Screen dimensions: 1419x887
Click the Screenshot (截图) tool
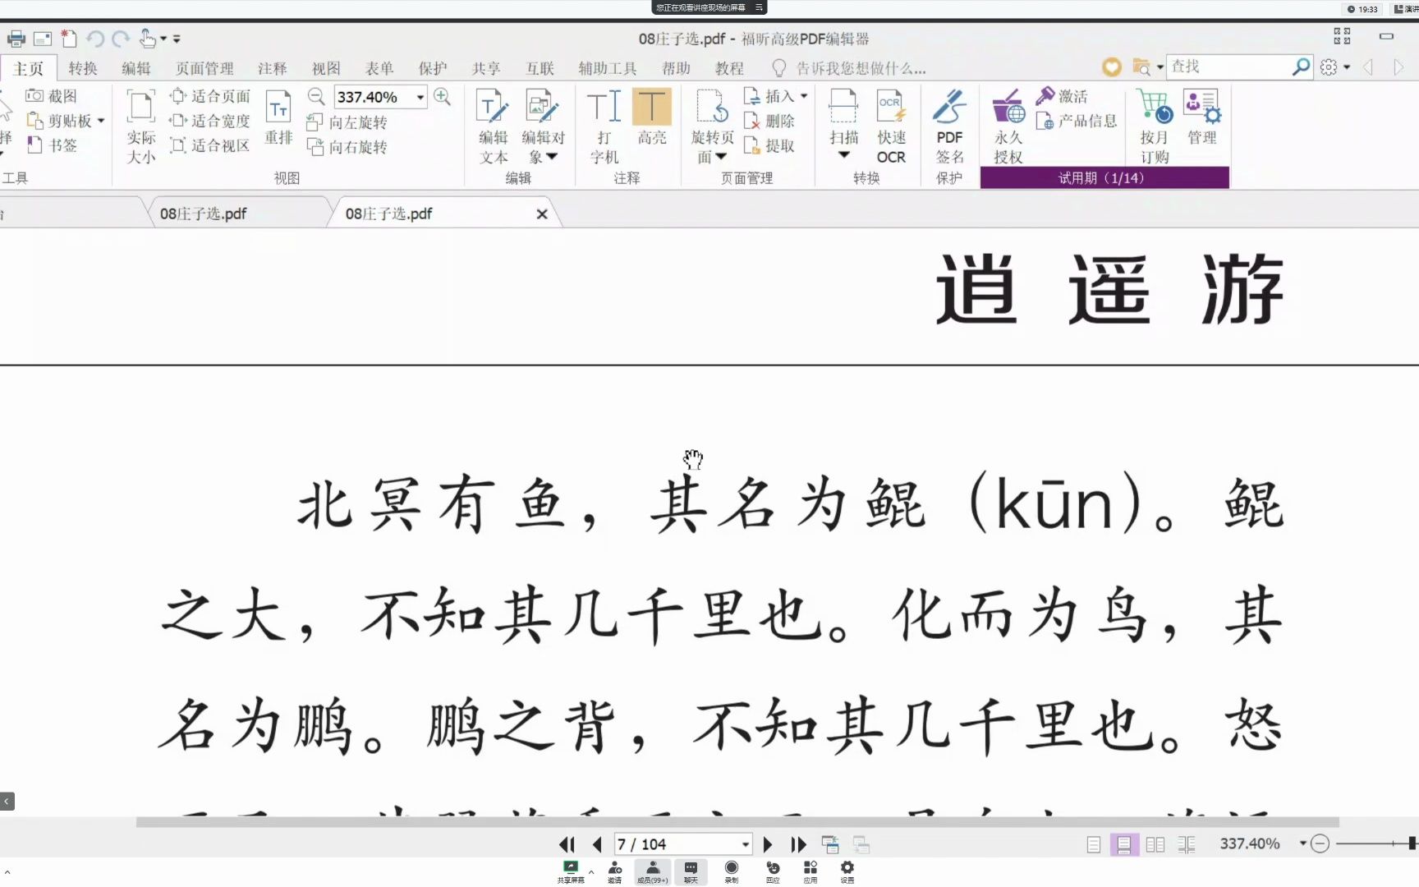51,96
